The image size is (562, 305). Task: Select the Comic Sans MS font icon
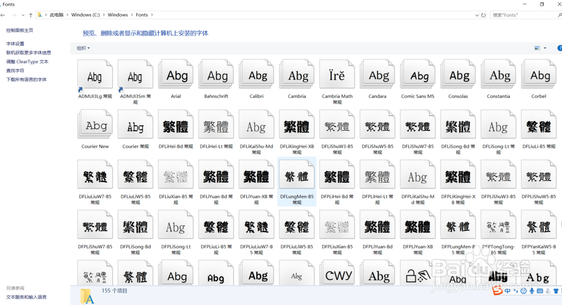click(418, 75)
